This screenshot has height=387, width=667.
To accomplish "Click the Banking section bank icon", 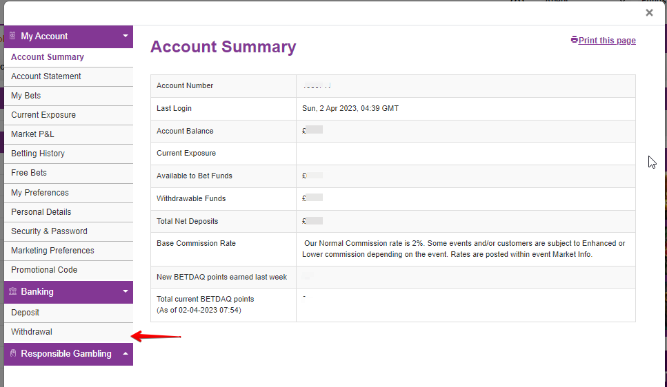I will (x=13, y=291).
